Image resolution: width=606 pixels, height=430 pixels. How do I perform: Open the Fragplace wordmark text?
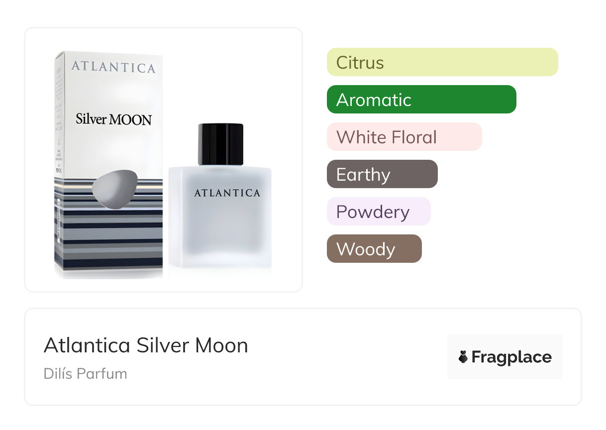pos(511,357)
